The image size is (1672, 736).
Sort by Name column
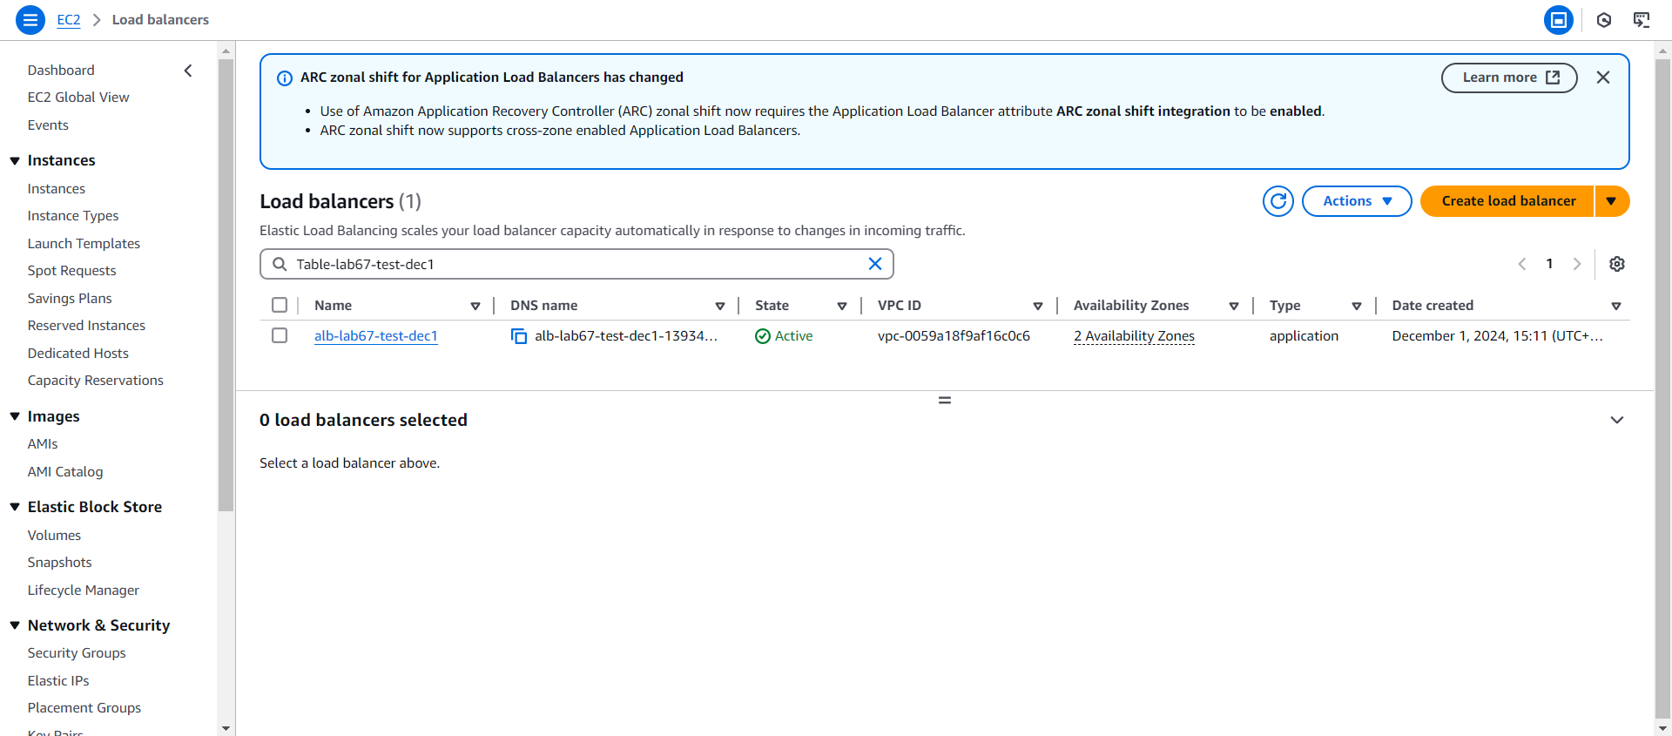click(475, 306)
